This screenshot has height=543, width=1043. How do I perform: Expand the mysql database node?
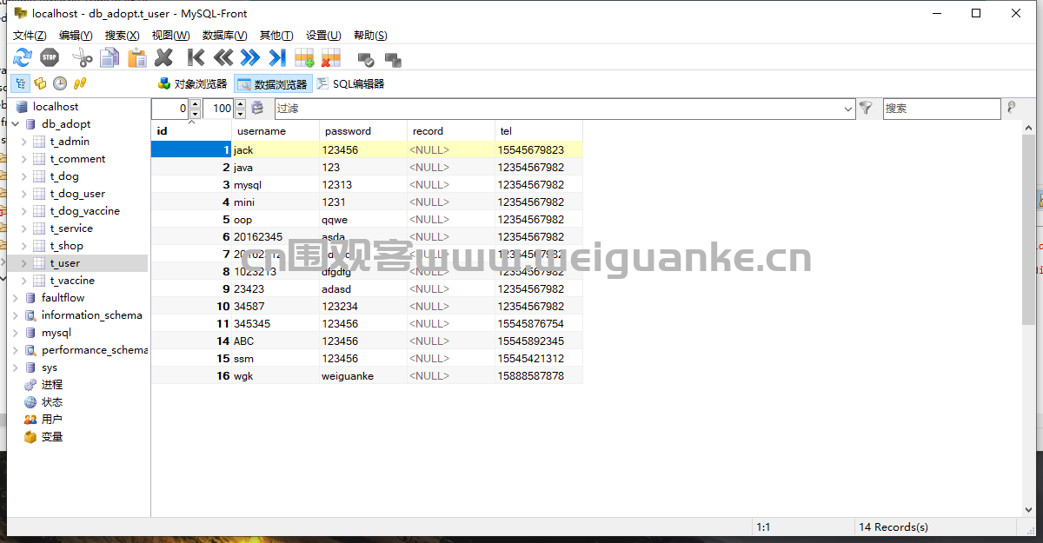tap(15, 333)
